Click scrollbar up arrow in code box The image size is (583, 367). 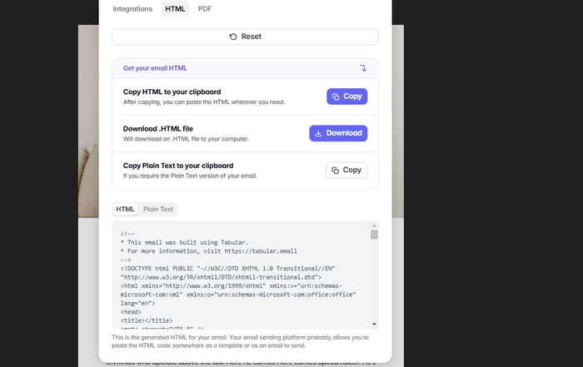[374, 226]
